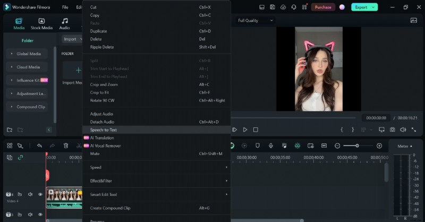Select Duplicate in context menu
This screenshot has height=222, width=425.
coord(156,31)
